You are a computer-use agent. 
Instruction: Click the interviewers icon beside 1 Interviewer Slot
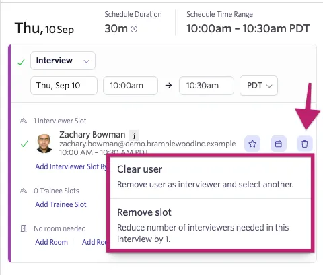coord(24,121)
